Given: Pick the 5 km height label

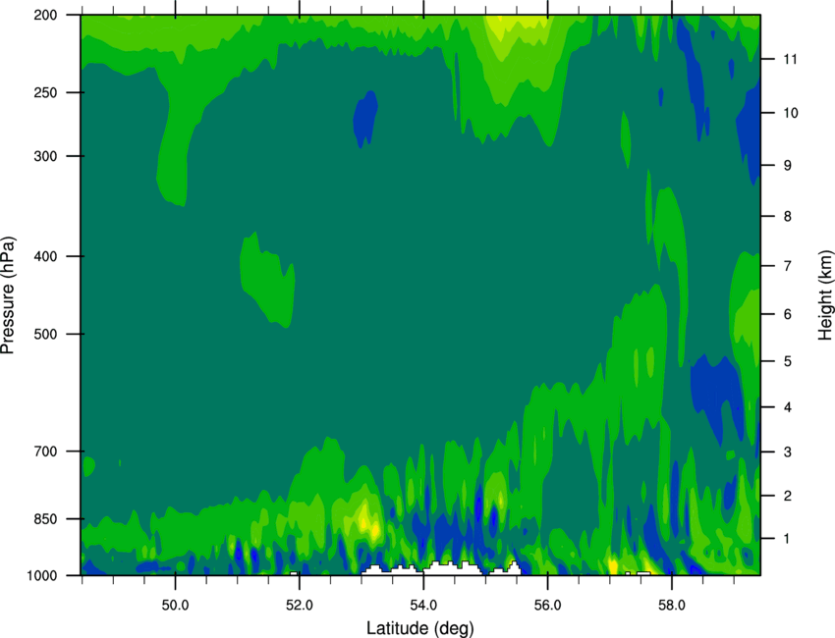Looking at the screenshot, I should (x=787, y=362).
